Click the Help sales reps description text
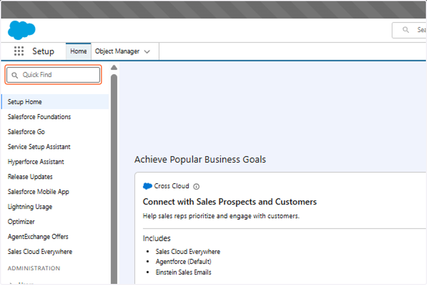The height and width of the screenshot is (285, 427). tap(221, 216)
